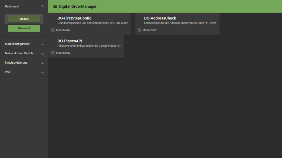
Task: Click the Digital OrderManager title
Action: click(78, 7)
